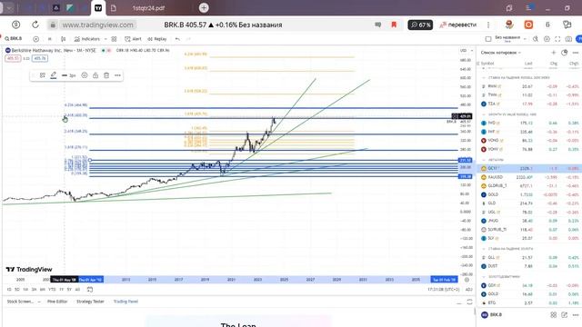Lock the selected drawing
The height and width of the screenshot is (327, 582).
(95, 75)
